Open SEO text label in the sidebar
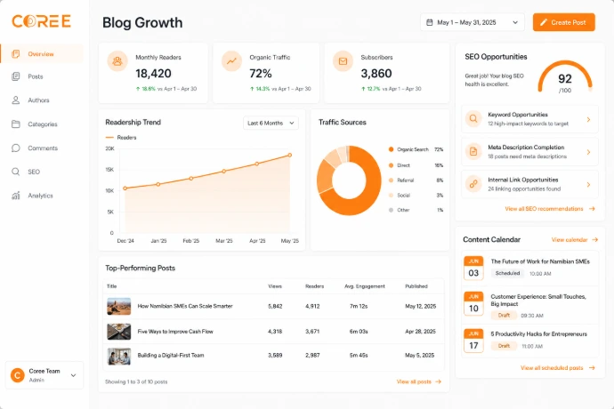This screenshot has height=409, width=614. (34, 172)
